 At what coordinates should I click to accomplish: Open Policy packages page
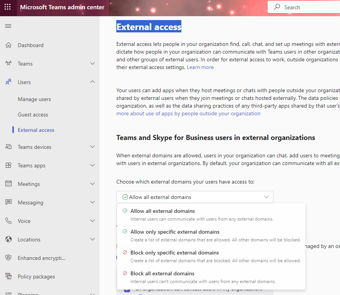[x=36, y=276]
